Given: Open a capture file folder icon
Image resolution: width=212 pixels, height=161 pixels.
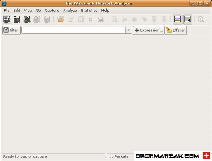Looking at the screenshot, I should [x=61, y=19].
